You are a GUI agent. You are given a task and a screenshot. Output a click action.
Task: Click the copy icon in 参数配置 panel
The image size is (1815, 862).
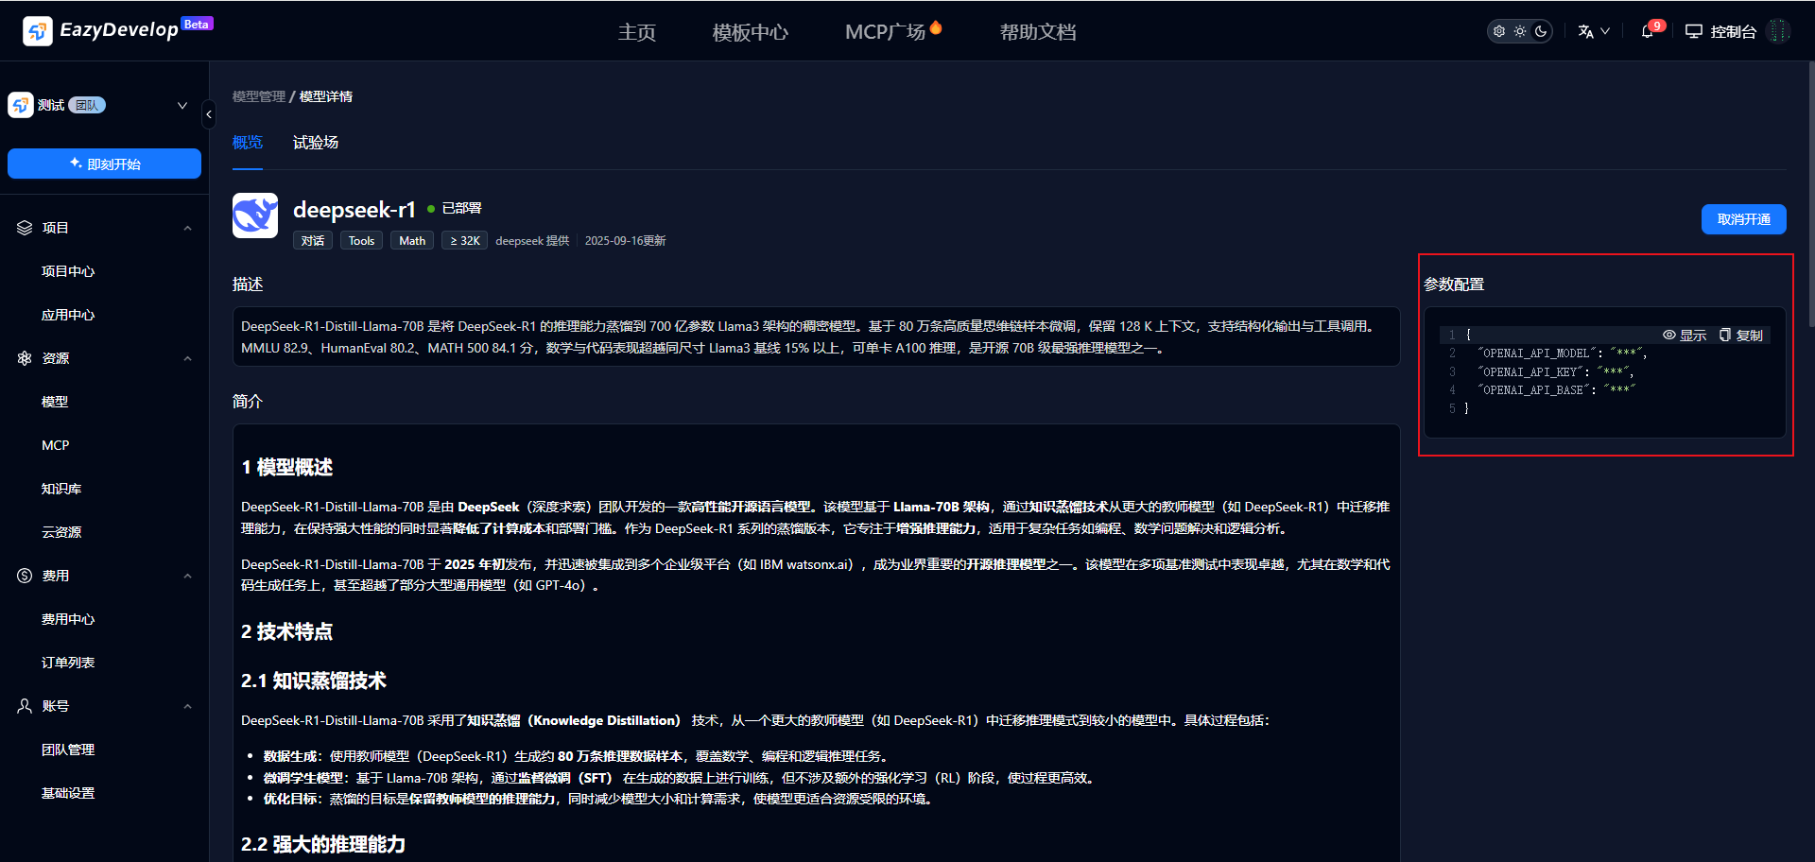(1724, 335)
